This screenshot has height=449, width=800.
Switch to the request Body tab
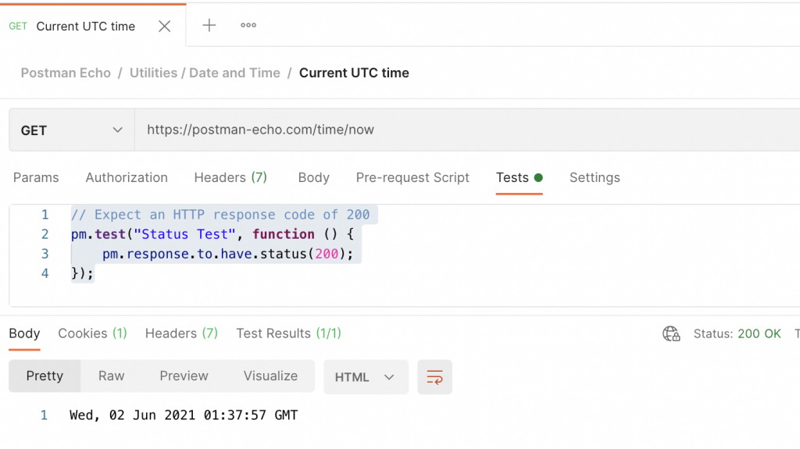[313, 178]
